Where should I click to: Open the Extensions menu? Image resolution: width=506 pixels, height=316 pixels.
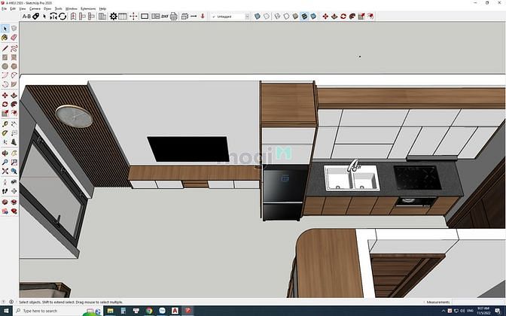coord(88,9)
